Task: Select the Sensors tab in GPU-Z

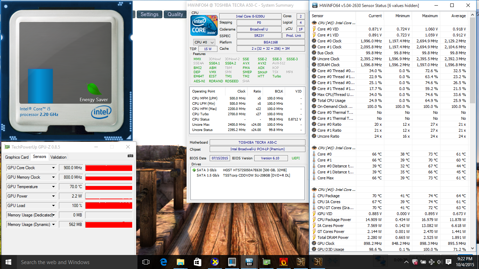Action: pyautogui.click(x=39, y=157)
